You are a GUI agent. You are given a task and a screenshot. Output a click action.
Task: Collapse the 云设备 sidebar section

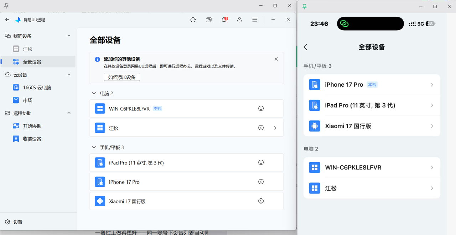pyautogui.click(x=69, y=75)
